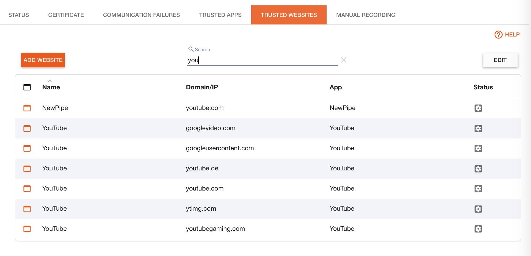Clear the search with the X icon
Screen dimensions: 531x256
344,60
